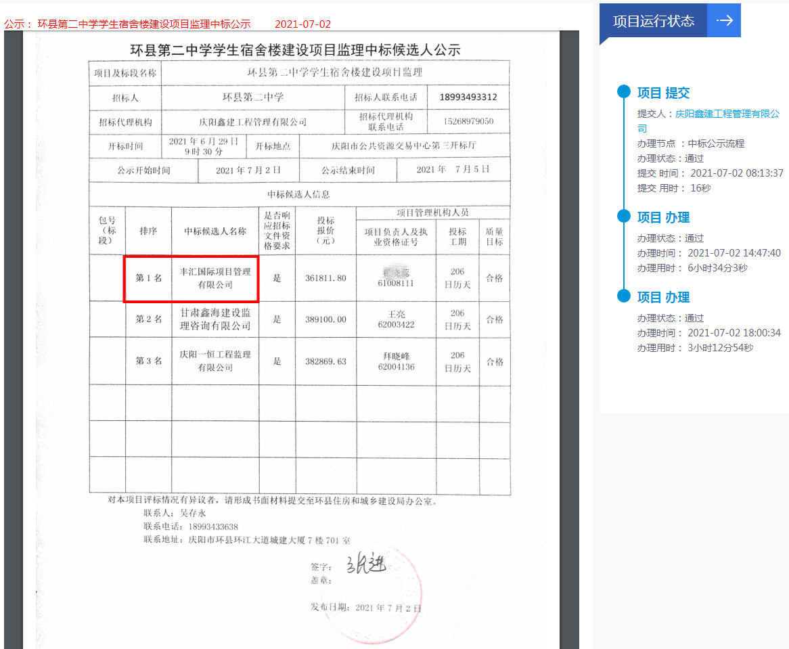Click 庆阳市公共资源交易中心第三开标厅 cell
Image resolution: width=789 pixels, height=649 pixels.
403,146
